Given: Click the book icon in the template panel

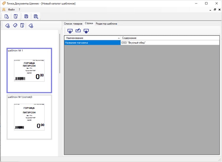Looking at the screenshot, I should [22, 26].
